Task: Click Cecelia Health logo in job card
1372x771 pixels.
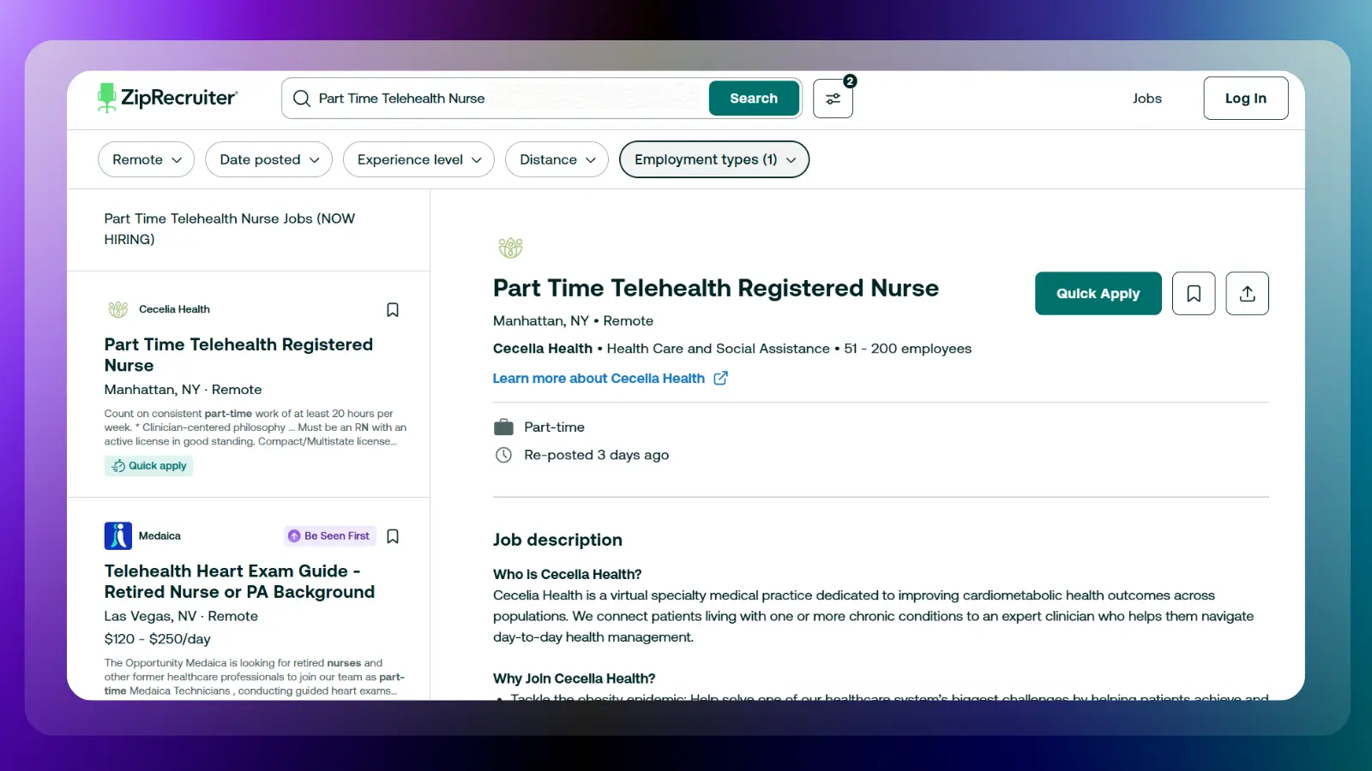Action: point(118,309)
